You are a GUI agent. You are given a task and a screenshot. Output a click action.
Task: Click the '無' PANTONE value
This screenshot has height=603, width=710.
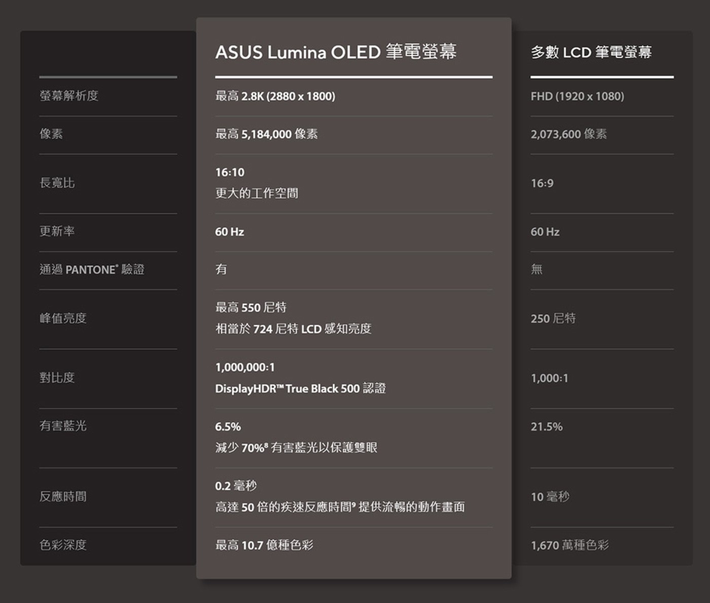537,269
